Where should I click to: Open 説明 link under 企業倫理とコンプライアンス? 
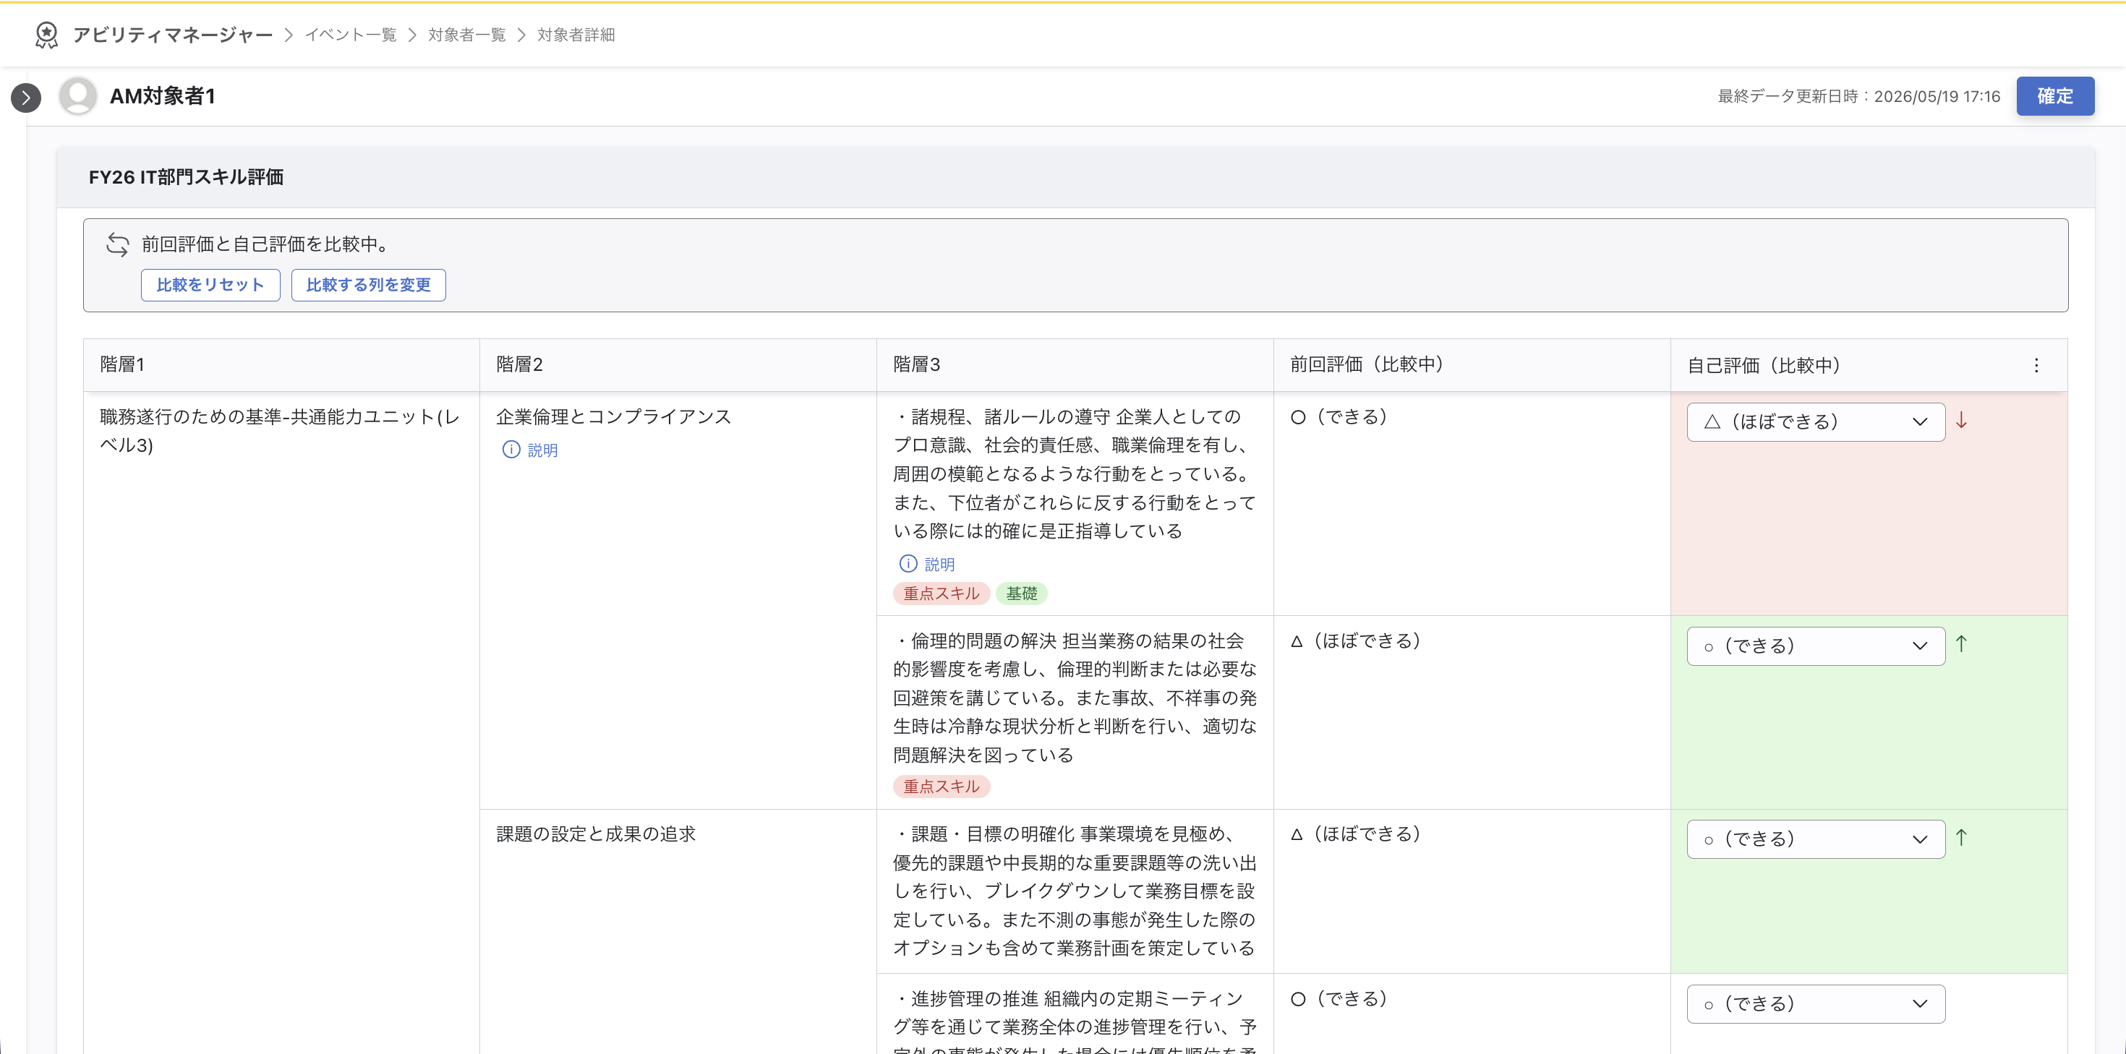click(x=542, y=450)
